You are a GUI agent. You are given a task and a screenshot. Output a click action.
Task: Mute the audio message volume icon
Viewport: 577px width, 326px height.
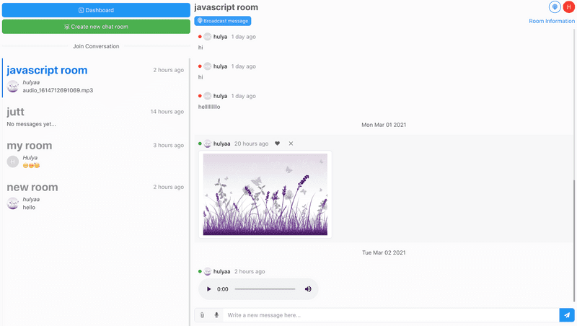pos(308,289)
